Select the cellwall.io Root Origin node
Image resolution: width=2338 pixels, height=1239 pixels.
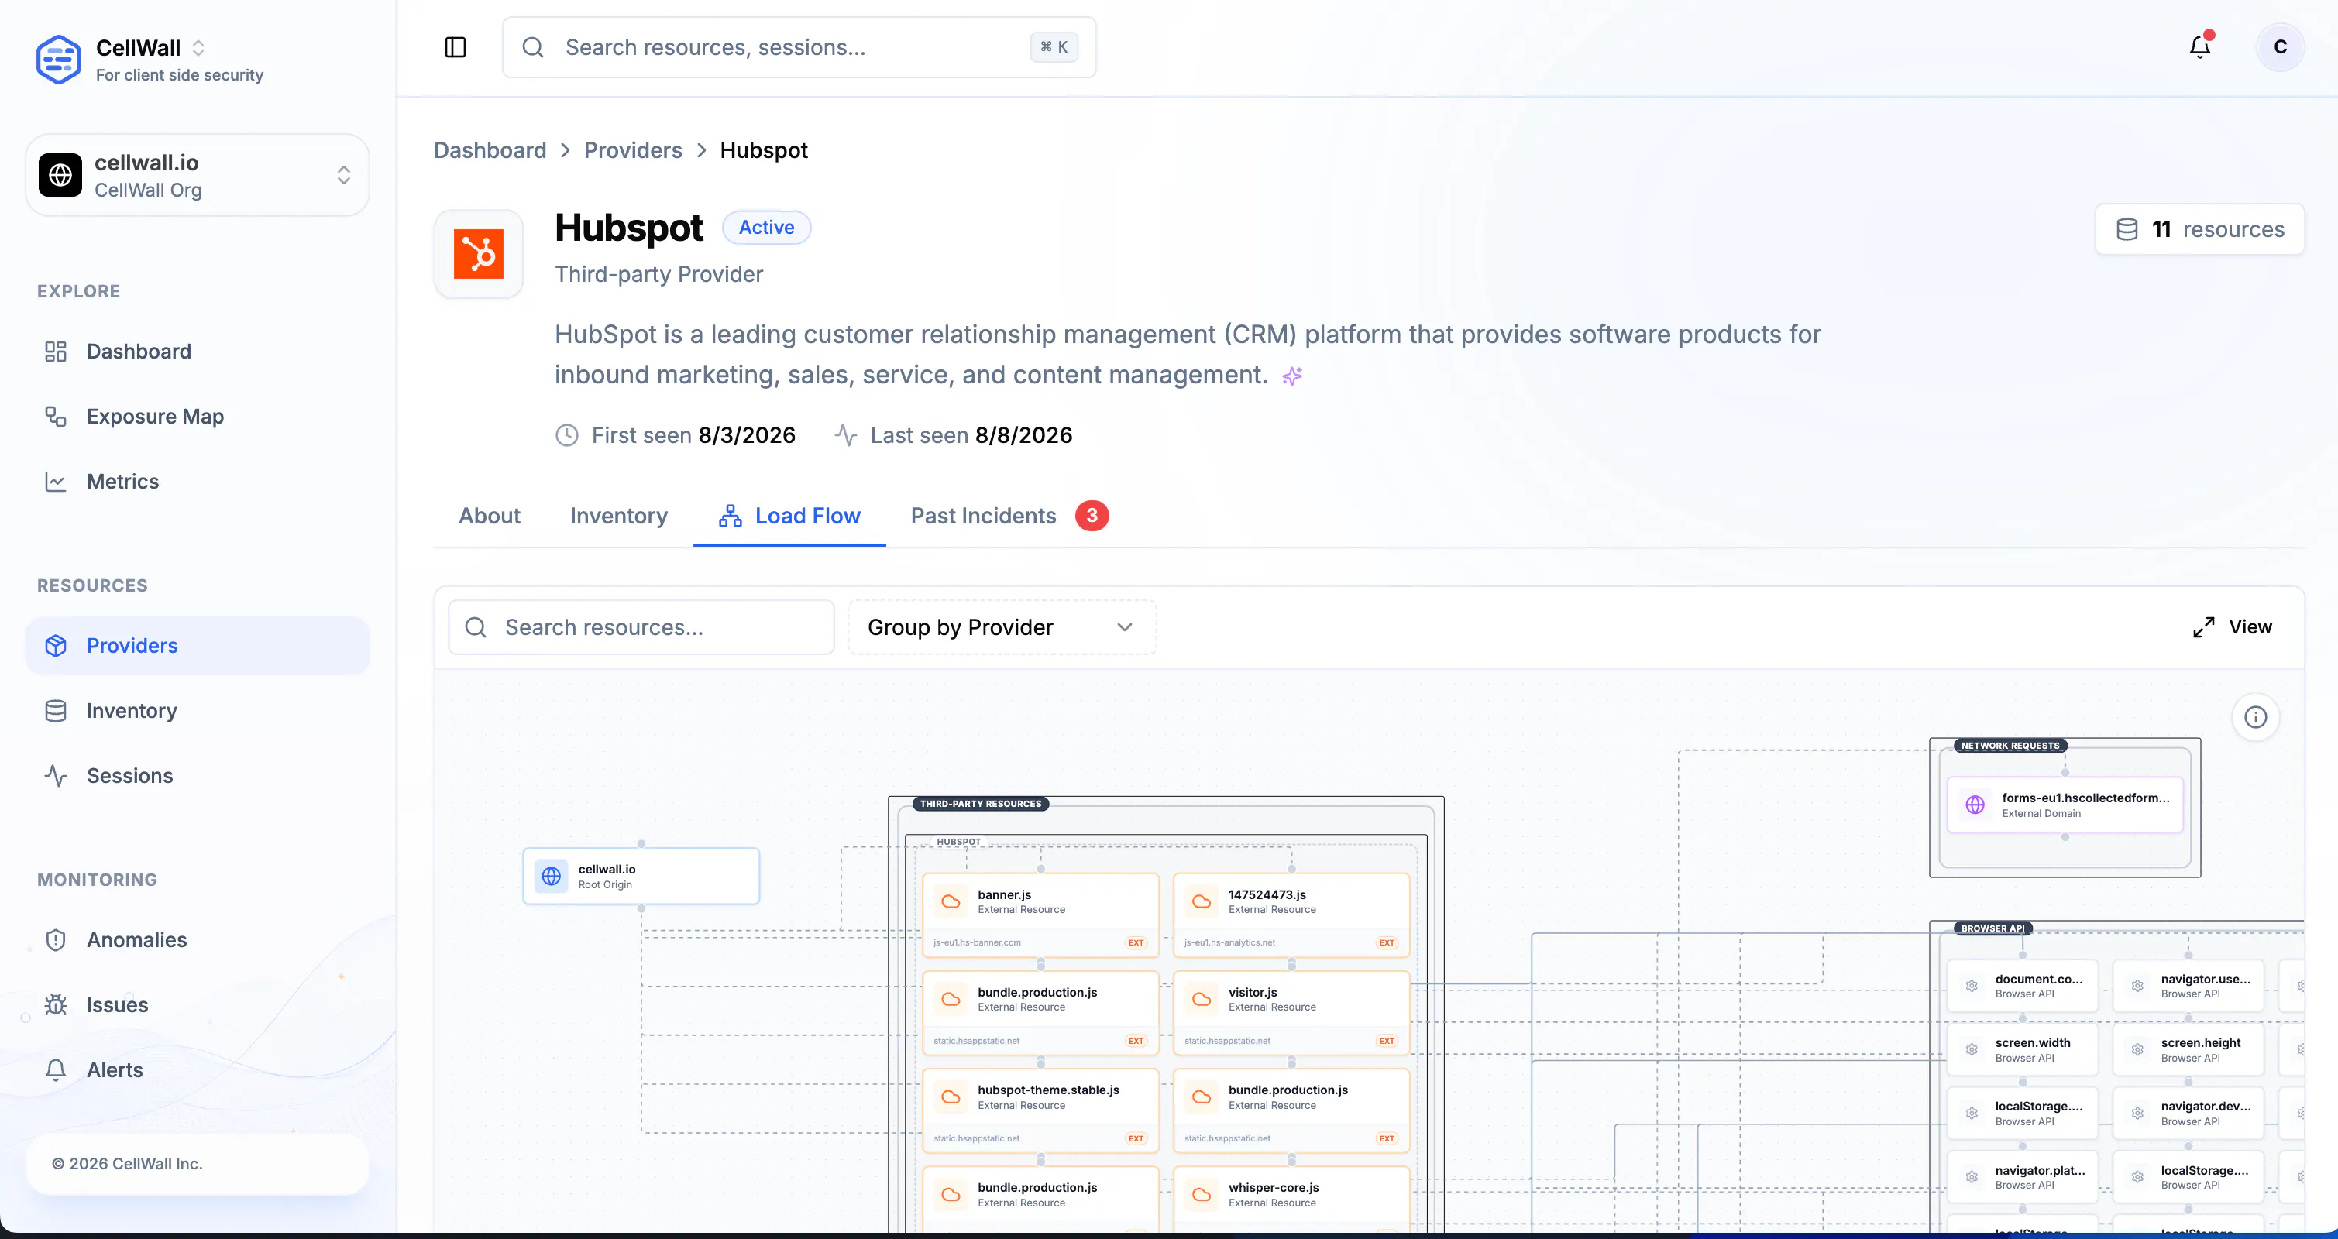point(641,876)
